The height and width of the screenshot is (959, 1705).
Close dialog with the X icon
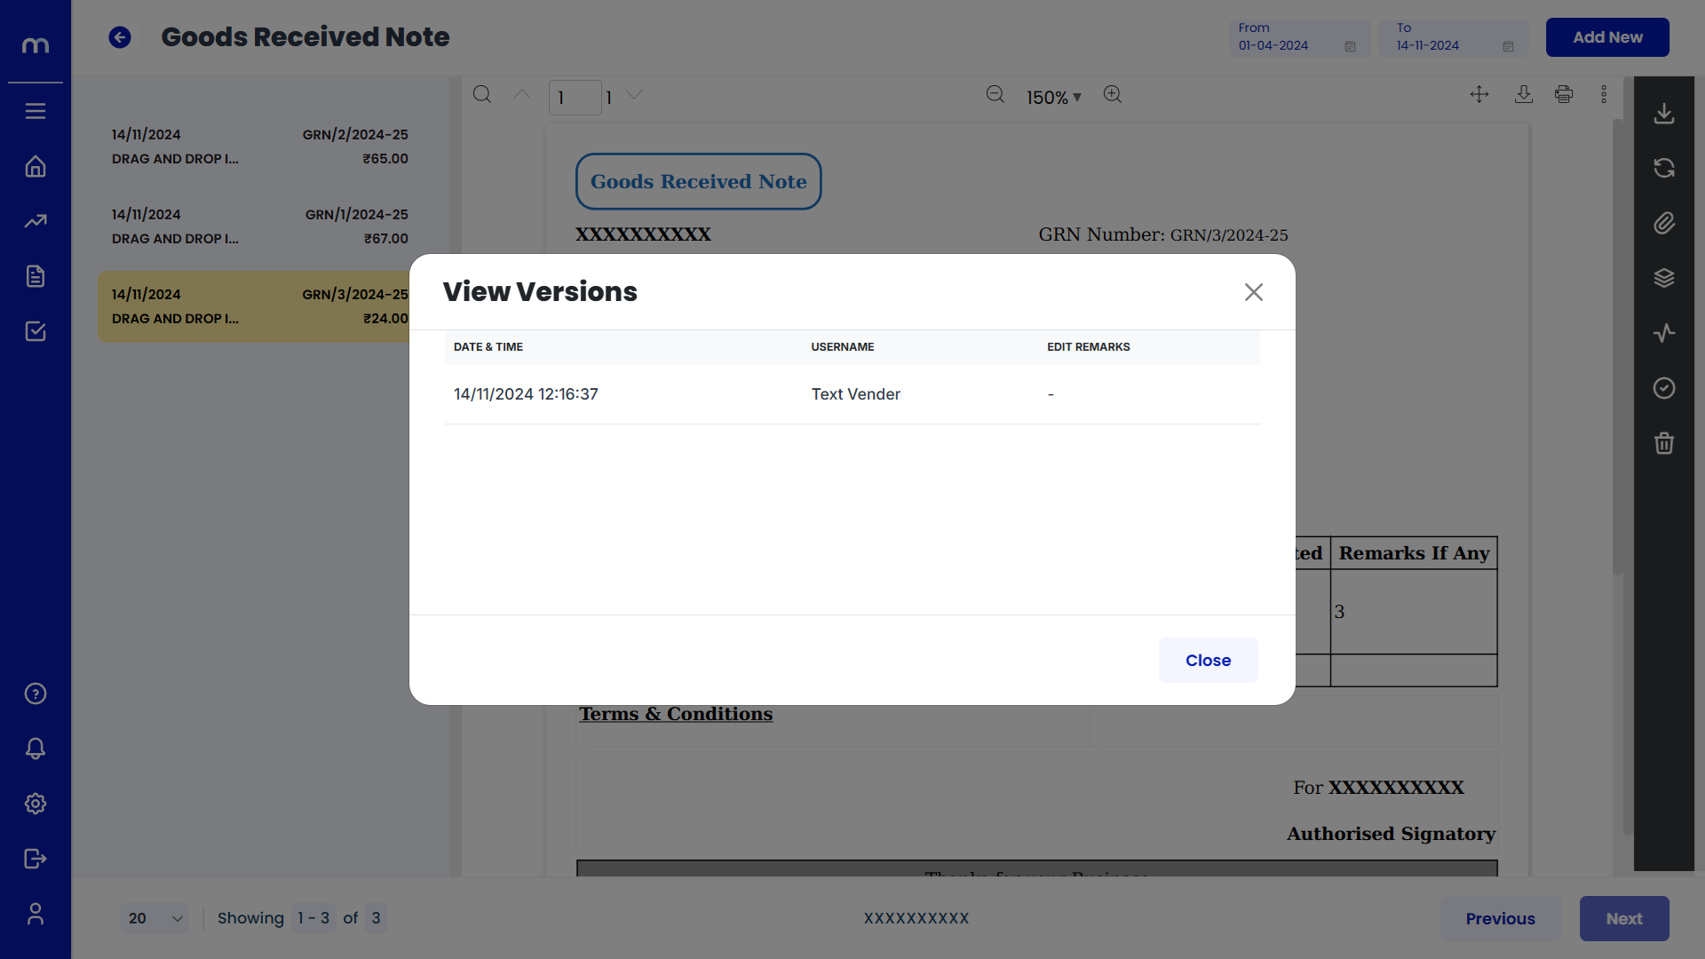tap(1253, 292)
